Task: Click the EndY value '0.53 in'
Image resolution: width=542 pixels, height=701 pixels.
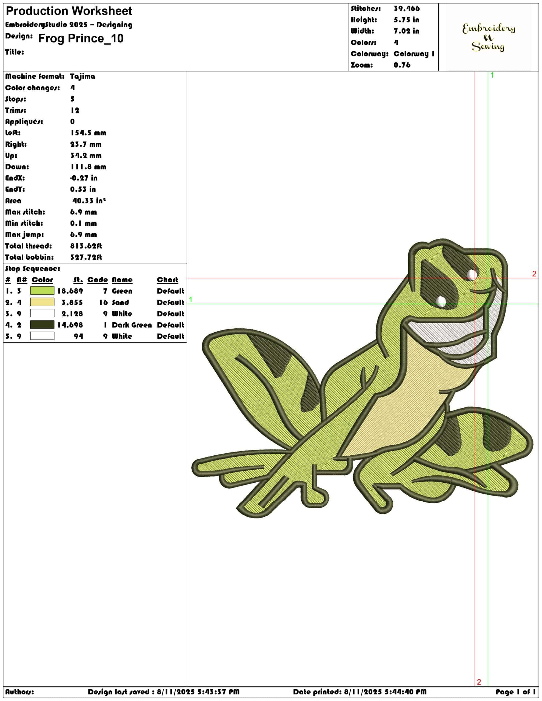Action: click(83, 189)
